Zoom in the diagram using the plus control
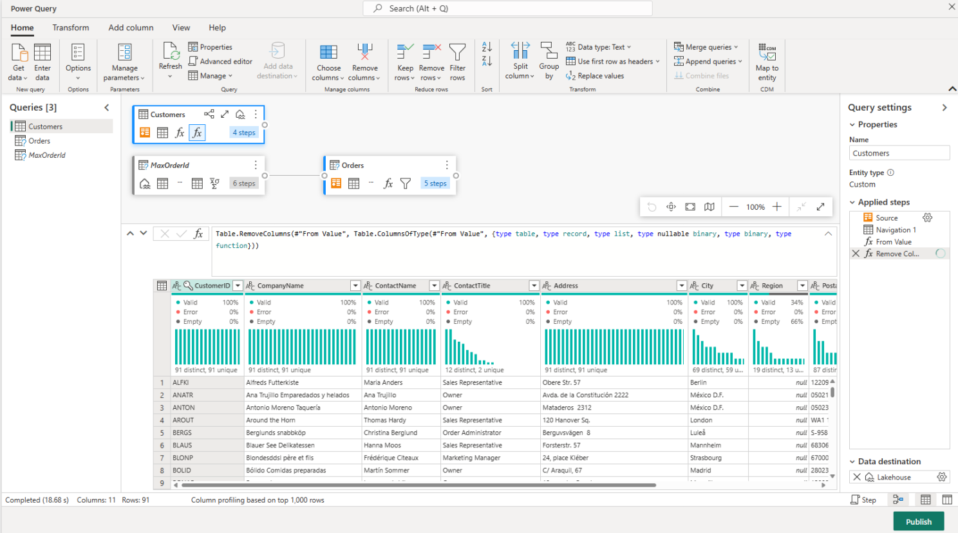This screenshot has height=533, width=958. click(777, 207)
